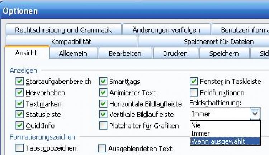
Task: Go to Rechtschreibung und Grammatik tab
Action: [63, 30]
